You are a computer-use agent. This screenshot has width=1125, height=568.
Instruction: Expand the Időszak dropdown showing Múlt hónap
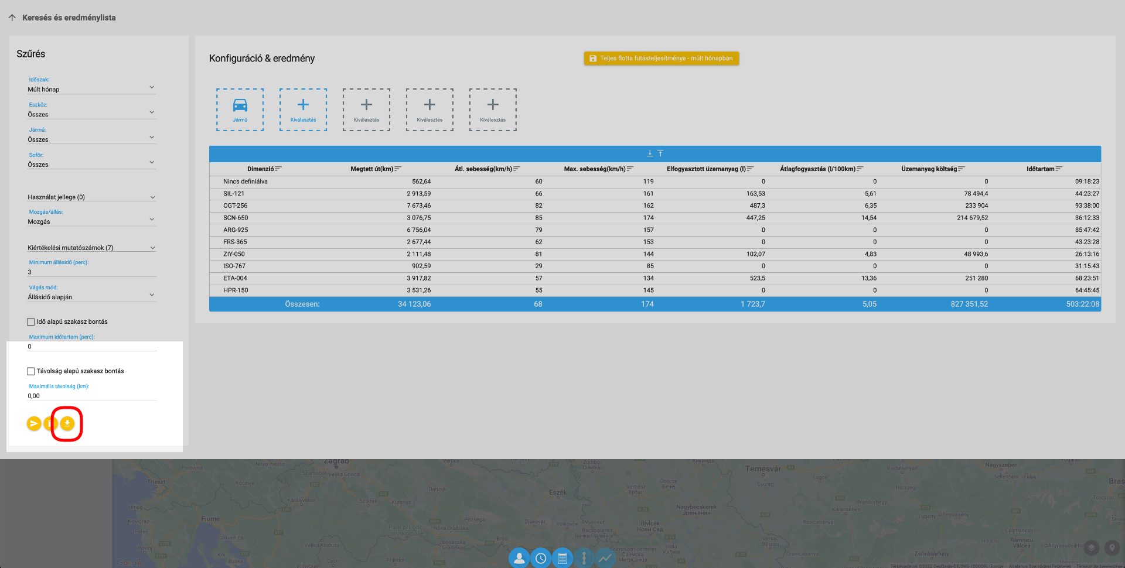(91, 89)
